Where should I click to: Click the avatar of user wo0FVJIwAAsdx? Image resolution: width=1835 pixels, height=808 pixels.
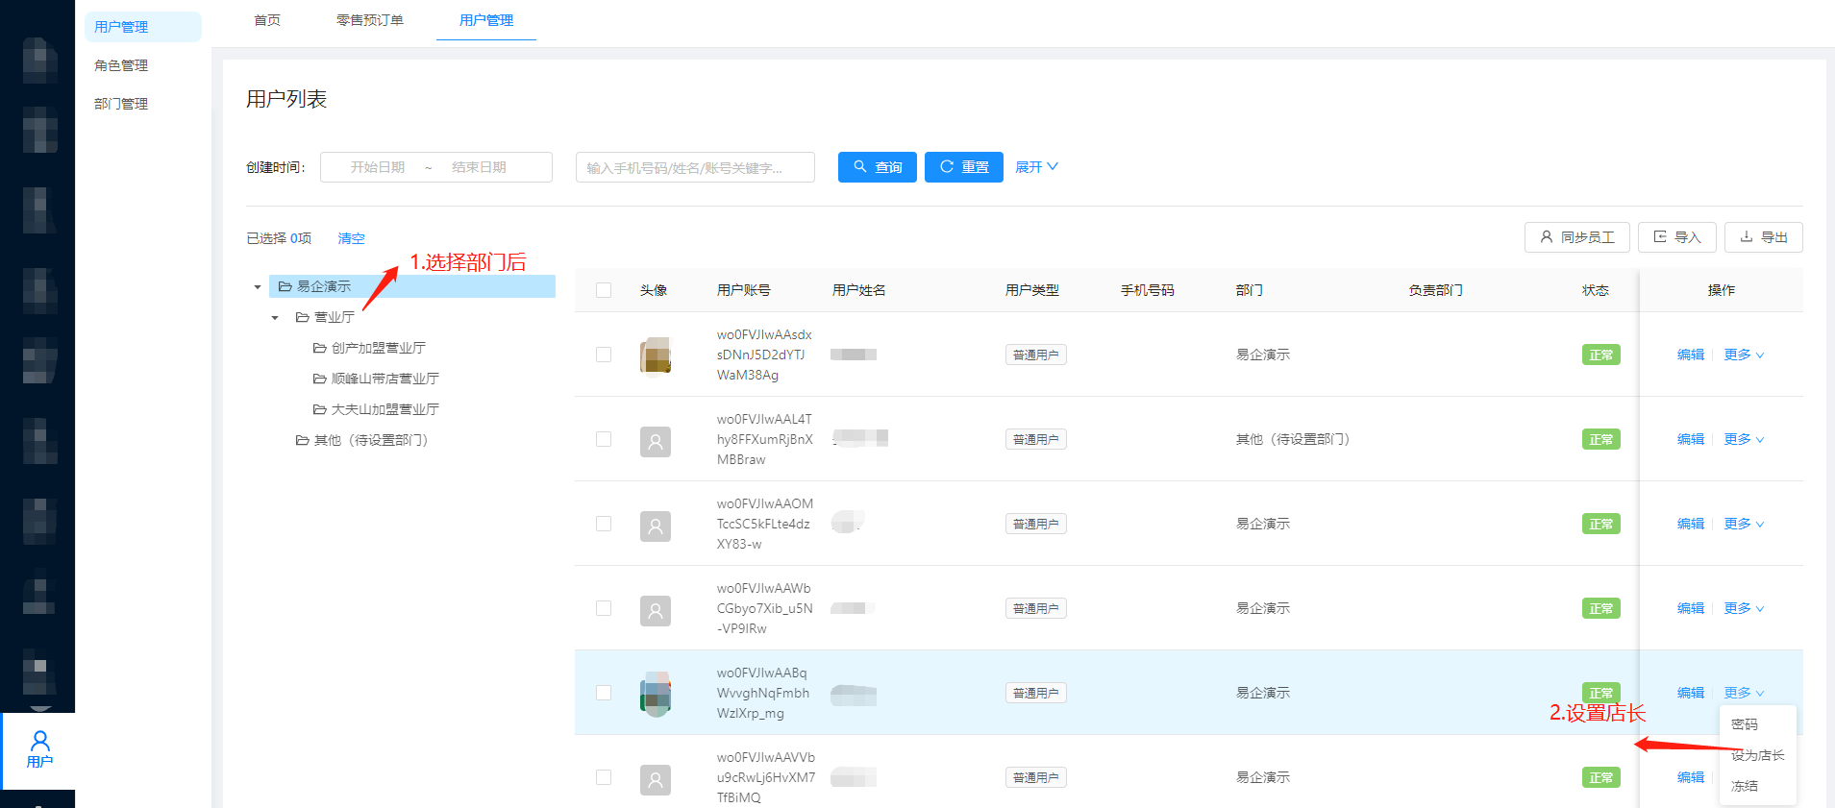656,355
